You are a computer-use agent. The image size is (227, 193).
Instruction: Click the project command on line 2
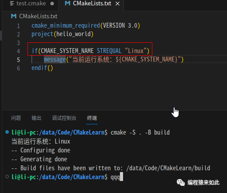[42, 34]
